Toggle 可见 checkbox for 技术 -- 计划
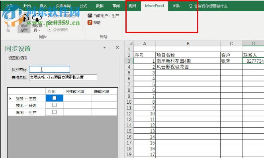 [x=54, y=105]
